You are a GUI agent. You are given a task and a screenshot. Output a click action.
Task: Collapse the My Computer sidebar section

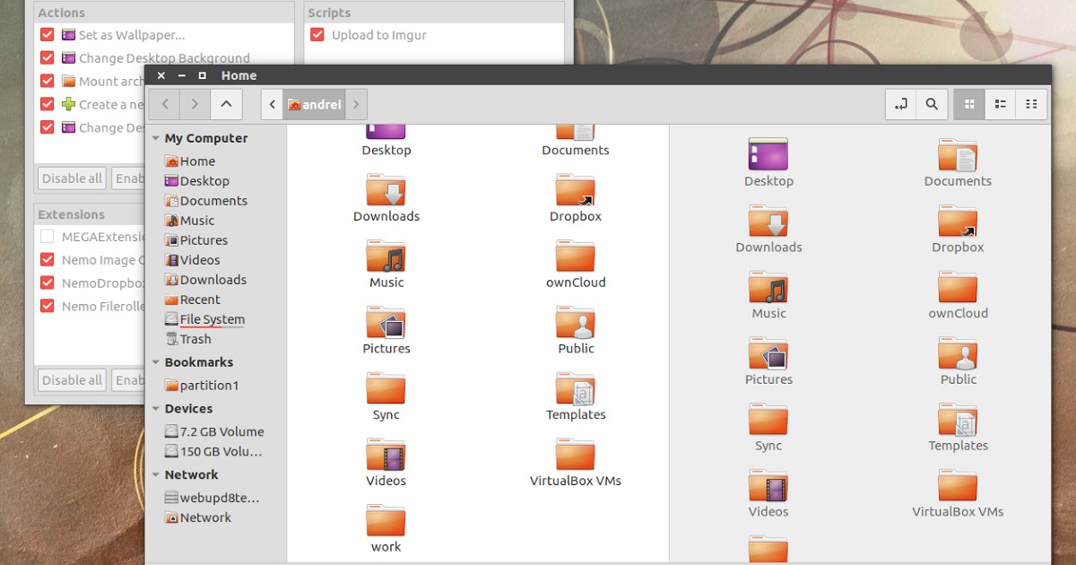click(x=156, y=138)
